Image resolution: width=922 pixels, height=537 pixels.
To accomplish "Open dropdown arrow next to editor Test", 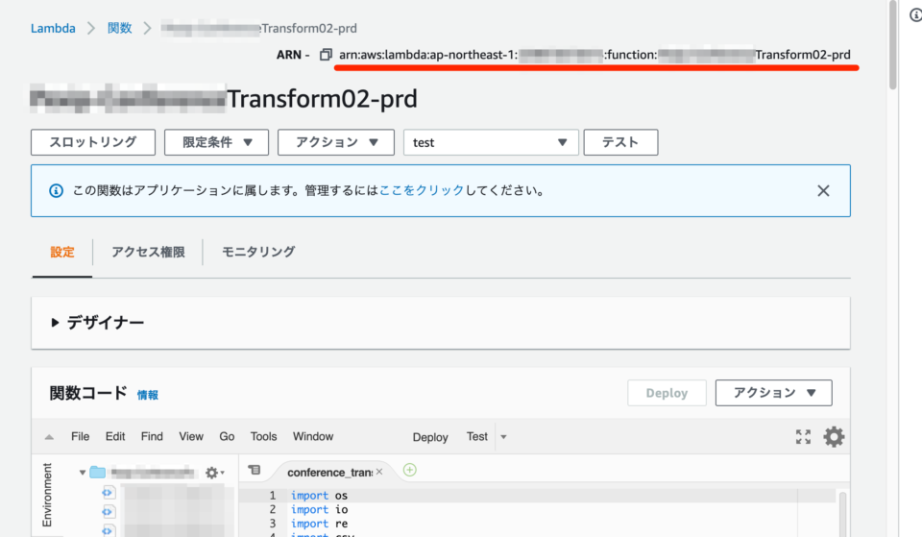I will (503, 437).
